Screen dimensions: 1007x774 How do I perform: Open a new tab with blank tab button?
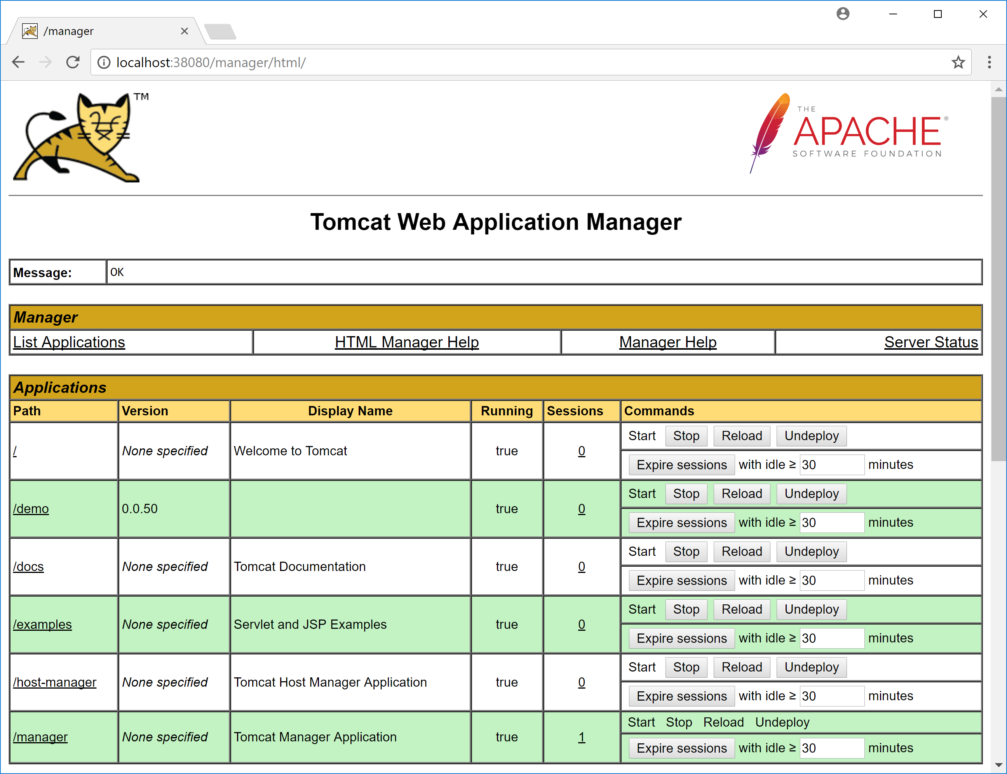coord(220,31)
